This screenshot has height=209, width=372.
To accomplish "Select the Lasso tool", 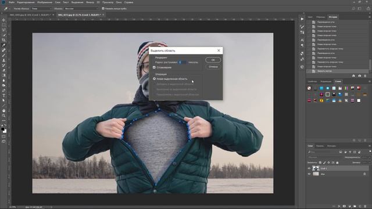I will 3,30.
